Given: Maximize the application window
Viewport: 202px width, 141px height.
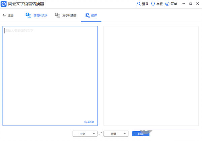Looking at the screenshot, I should coord(191,4).
